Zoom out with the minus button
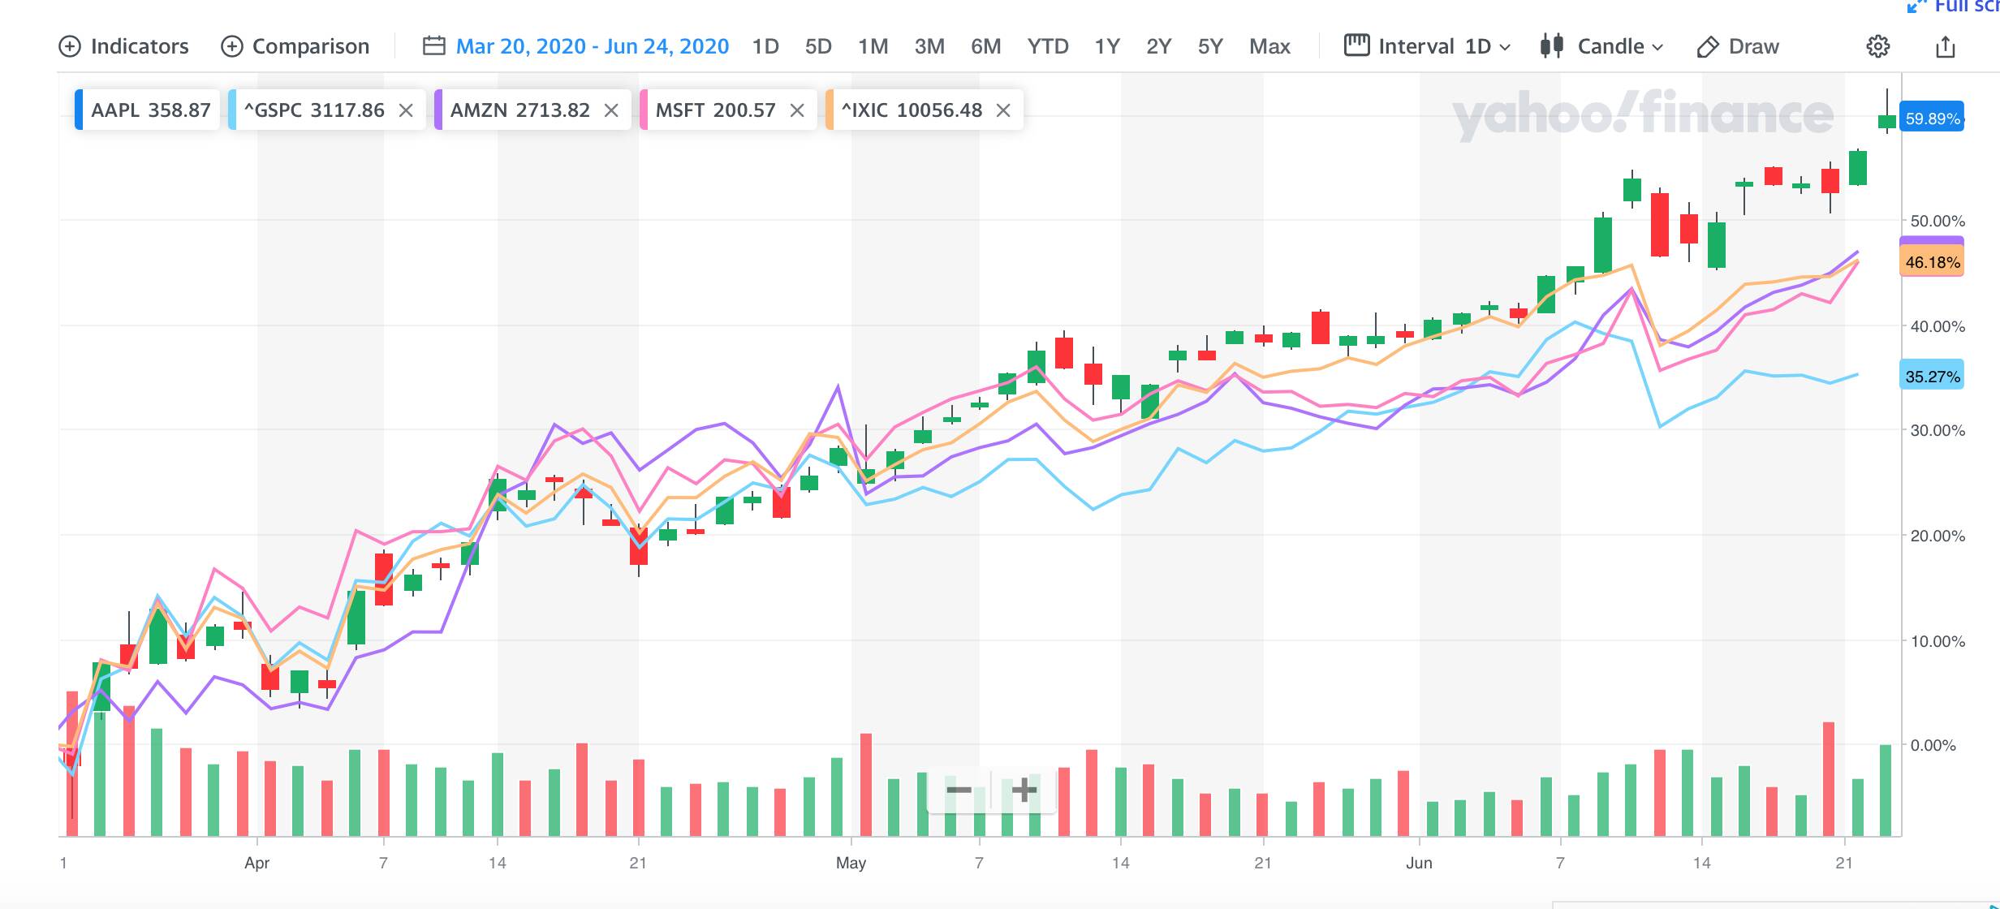This screenshot has height=909, width=2000. (959, 790)
